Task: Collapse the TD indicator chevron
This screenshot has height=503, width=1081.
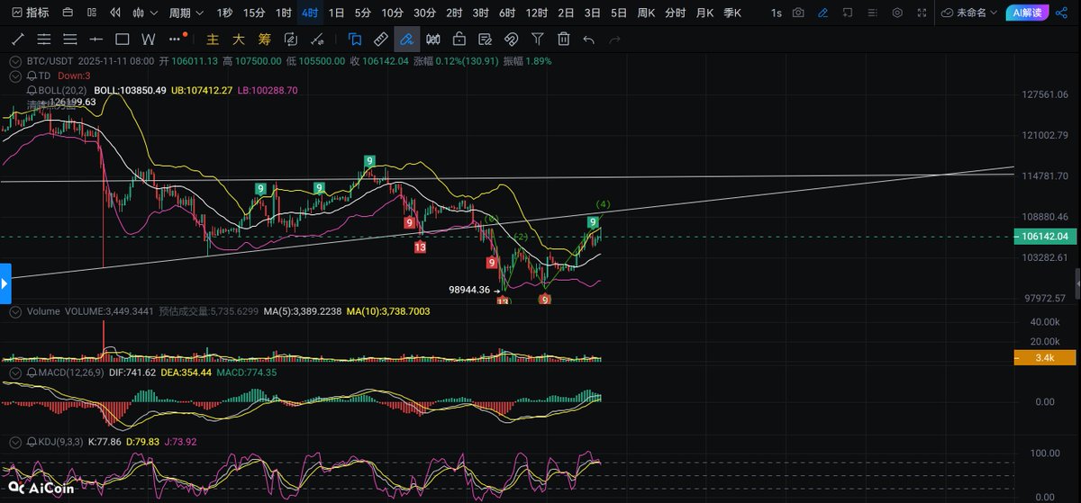Action: click(14, 76)
